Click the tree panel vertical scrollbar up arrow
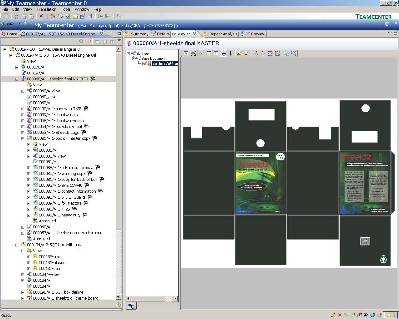 tap(118, 49)
